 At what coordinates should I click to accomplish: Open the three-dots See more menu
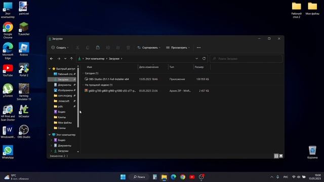198,48
